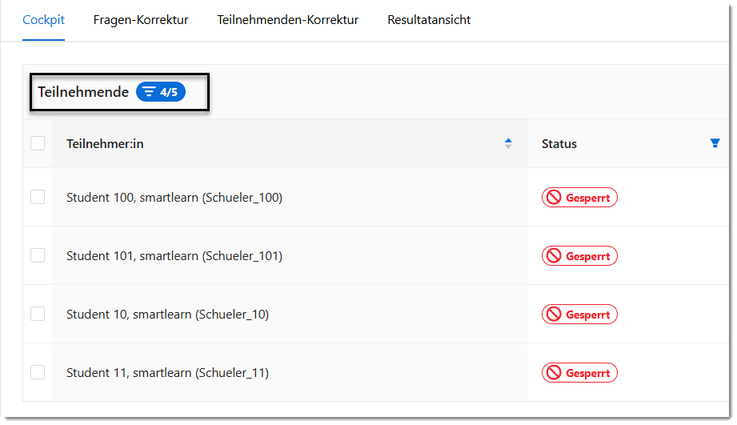Click participant name Student 100, smartlearn (Schueler_100)
This screenshot has width=737, height=425.
pyautogui.click(x=174, y=198)
